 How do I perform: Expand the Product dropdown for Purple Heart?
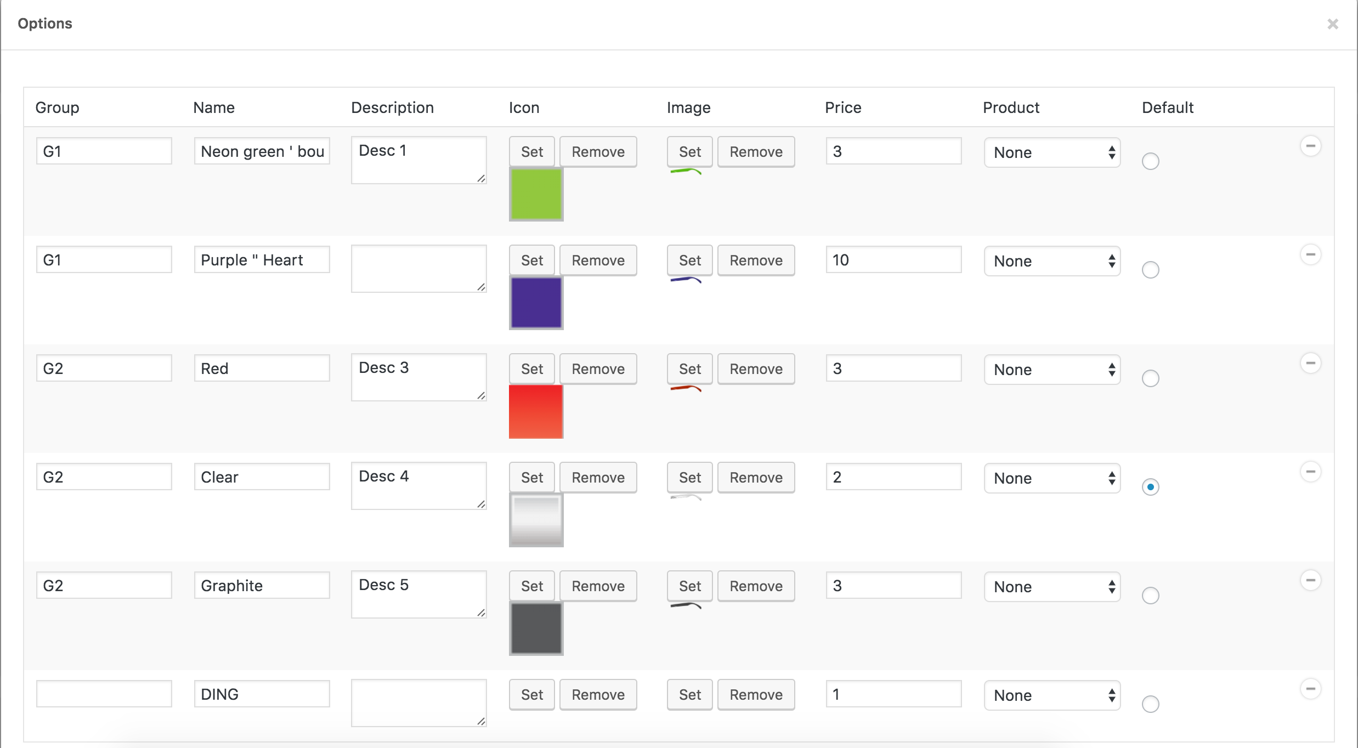(1051, 261)
